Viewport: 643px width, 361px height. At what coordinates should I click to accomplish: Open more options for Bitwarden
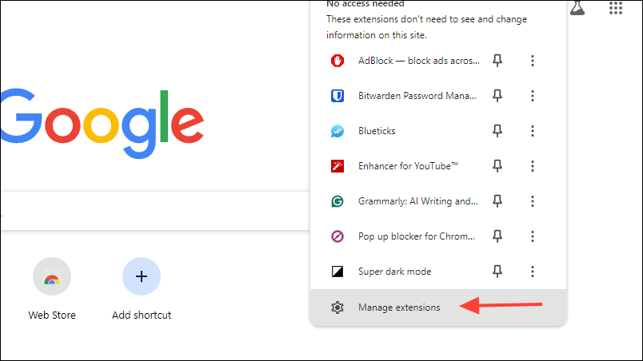tap(533, 96)
